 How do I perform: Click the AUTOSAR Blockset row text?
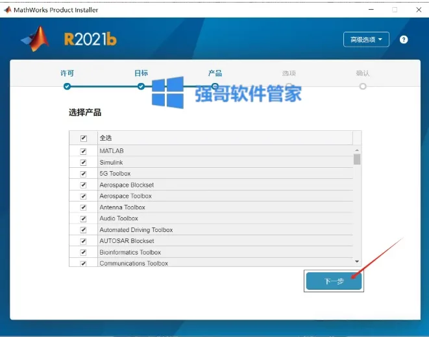pyautogui.click(x=127, y=241)
